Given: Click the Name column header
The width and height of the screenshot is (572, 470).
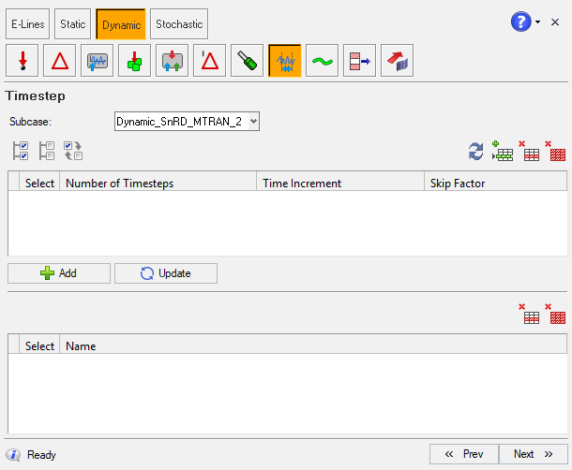Looking at the screenshot, I should pyautogui.click(x=313, y=346).
